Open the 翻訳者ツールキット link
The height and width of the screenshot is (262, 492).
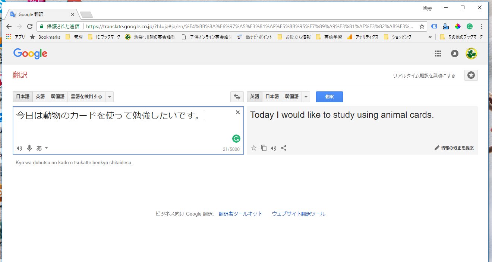240,214
